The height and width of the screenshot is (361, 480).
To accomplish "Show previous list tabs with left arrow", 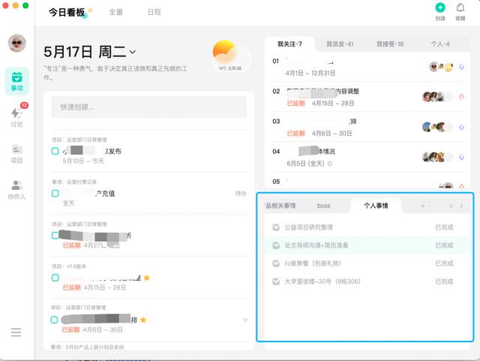I will tap(451, 206).
